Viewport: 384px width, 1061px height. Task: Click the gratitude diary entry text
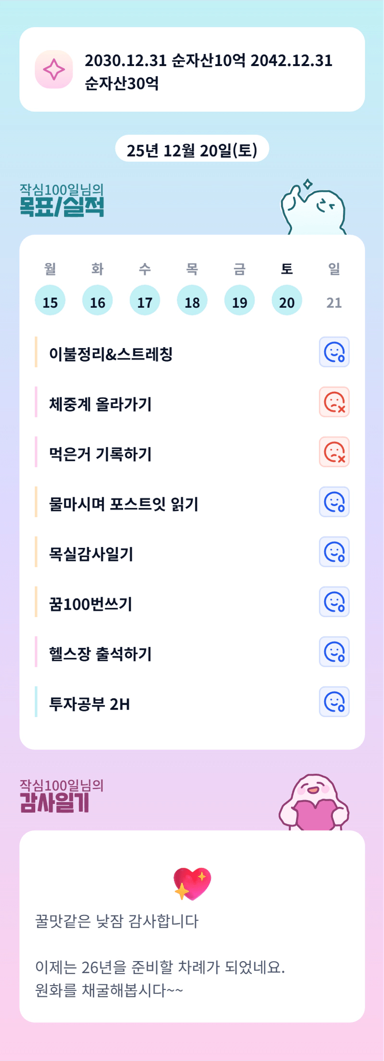pyautogui.click(x=160, y=956)
